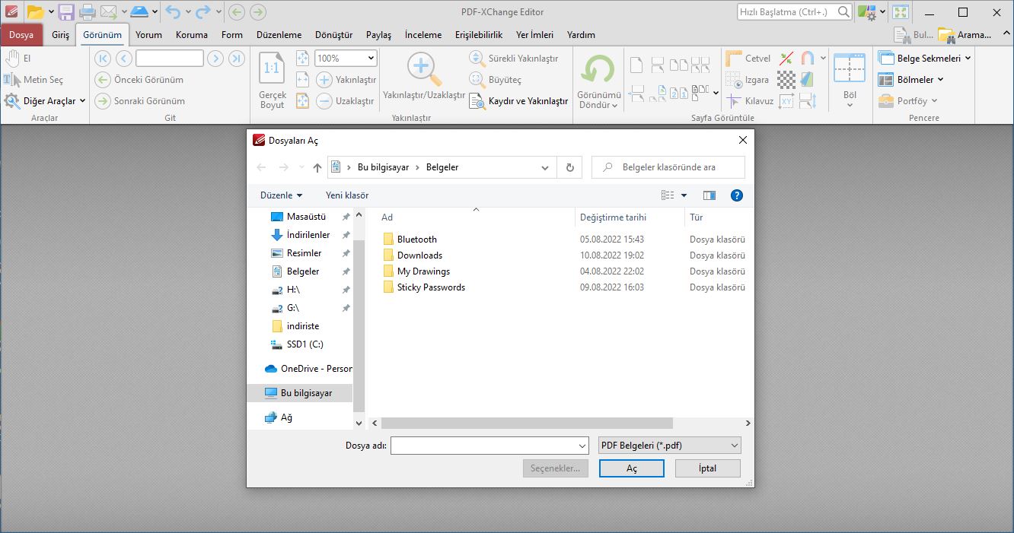Toggle the checkerboard transparency grid
The image size is (1014, 533).
coord(786,79)
